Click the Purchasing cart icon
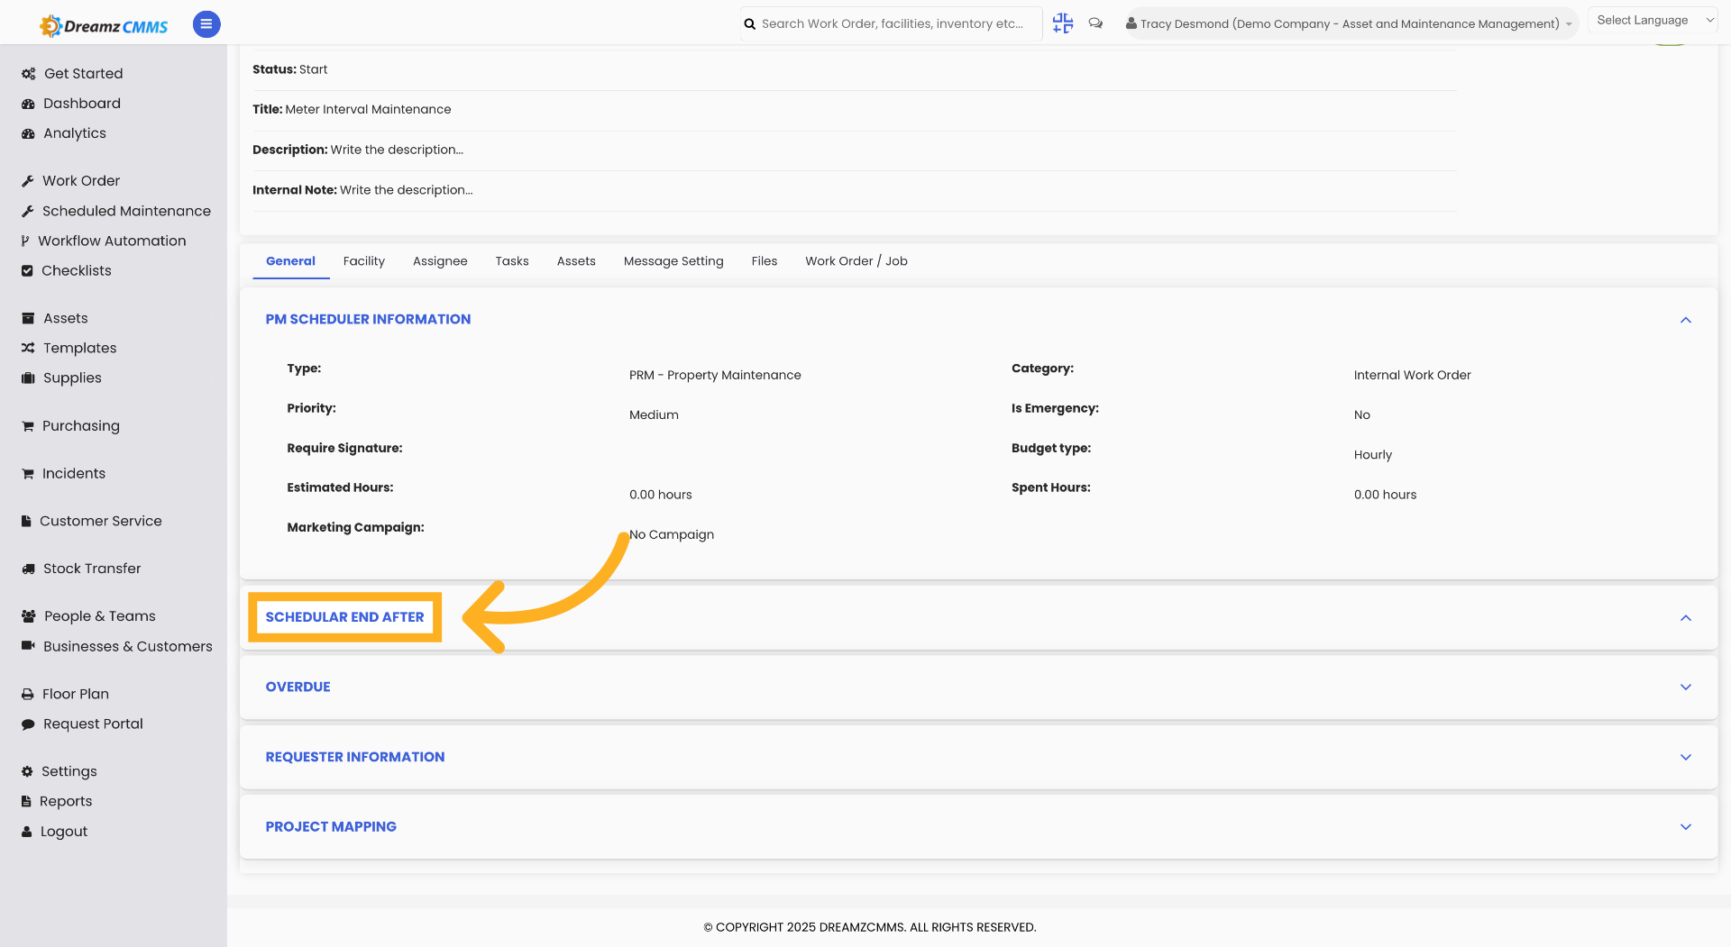This screenshot has height=947, width=1731. point(28,426)
